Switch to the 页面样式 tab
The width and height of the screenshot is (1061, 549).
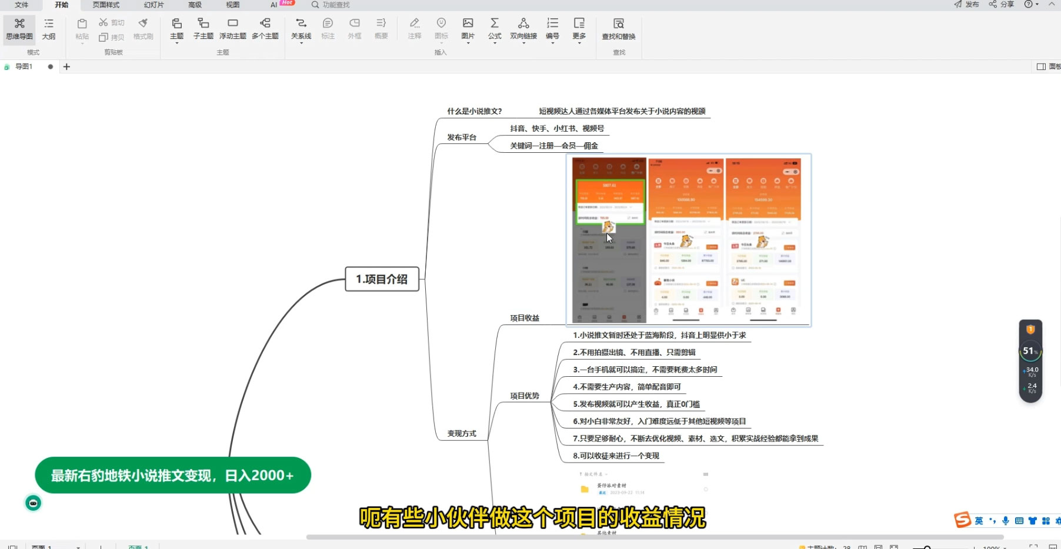(105, 5)
